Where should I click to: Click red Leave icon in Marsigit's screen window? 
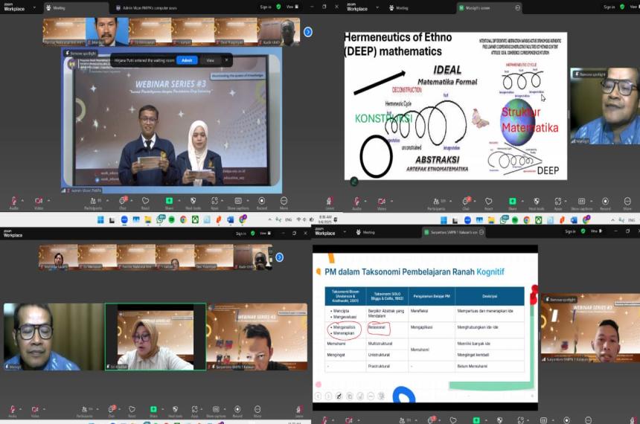(x=330, y=201)
